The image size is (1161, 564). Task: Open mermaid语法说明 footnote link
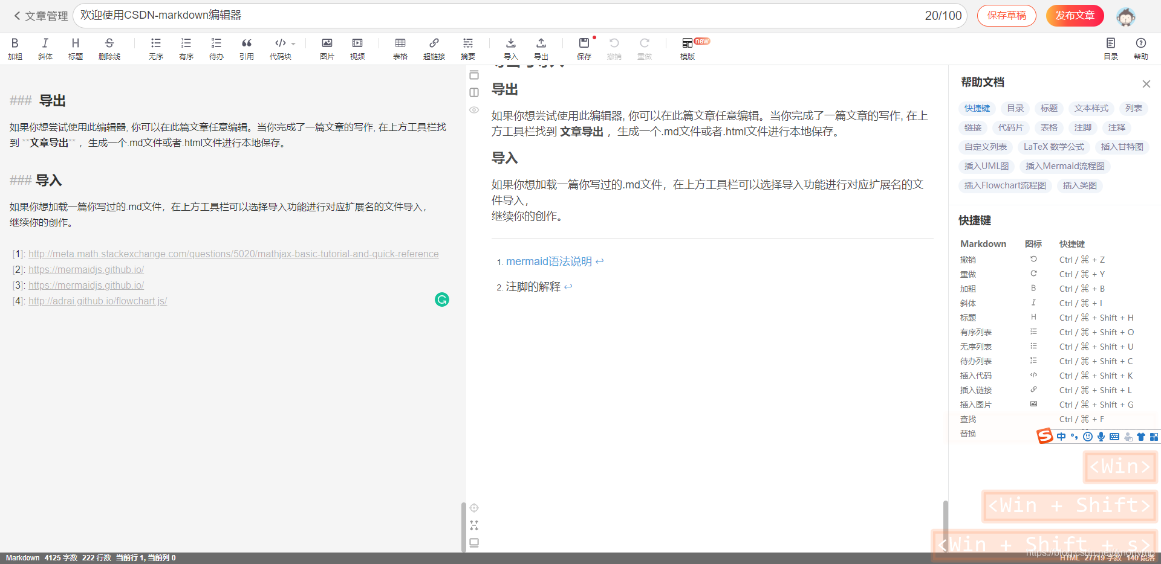[x=549, y=261]
